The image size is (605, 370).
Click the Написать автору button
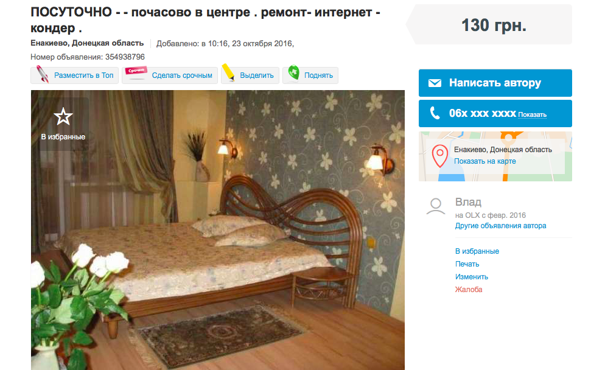coord(495,83)
